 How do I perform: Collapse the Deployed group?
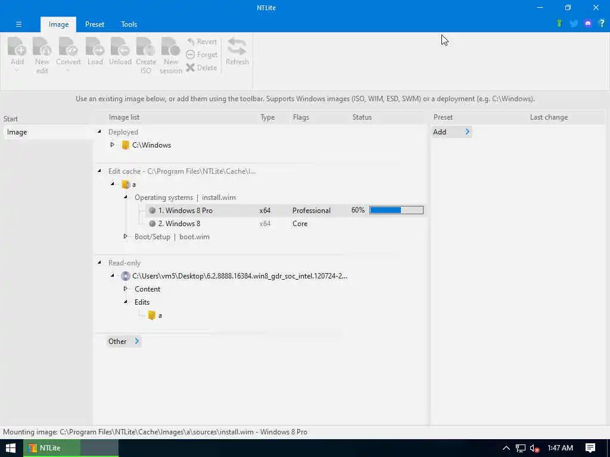pos(99,132)
